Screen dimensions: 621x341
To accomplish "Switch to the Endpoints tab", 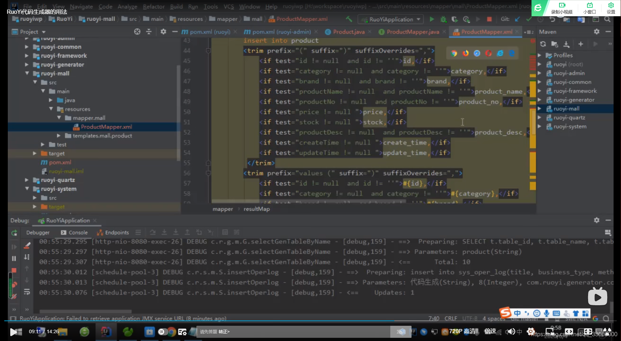I will point(113,232).
